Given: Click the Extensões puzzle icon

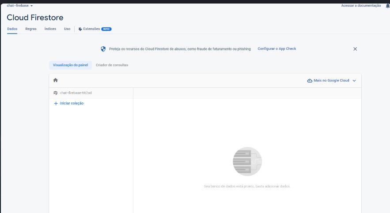Looking at the screenshot, I should point(80,29).
